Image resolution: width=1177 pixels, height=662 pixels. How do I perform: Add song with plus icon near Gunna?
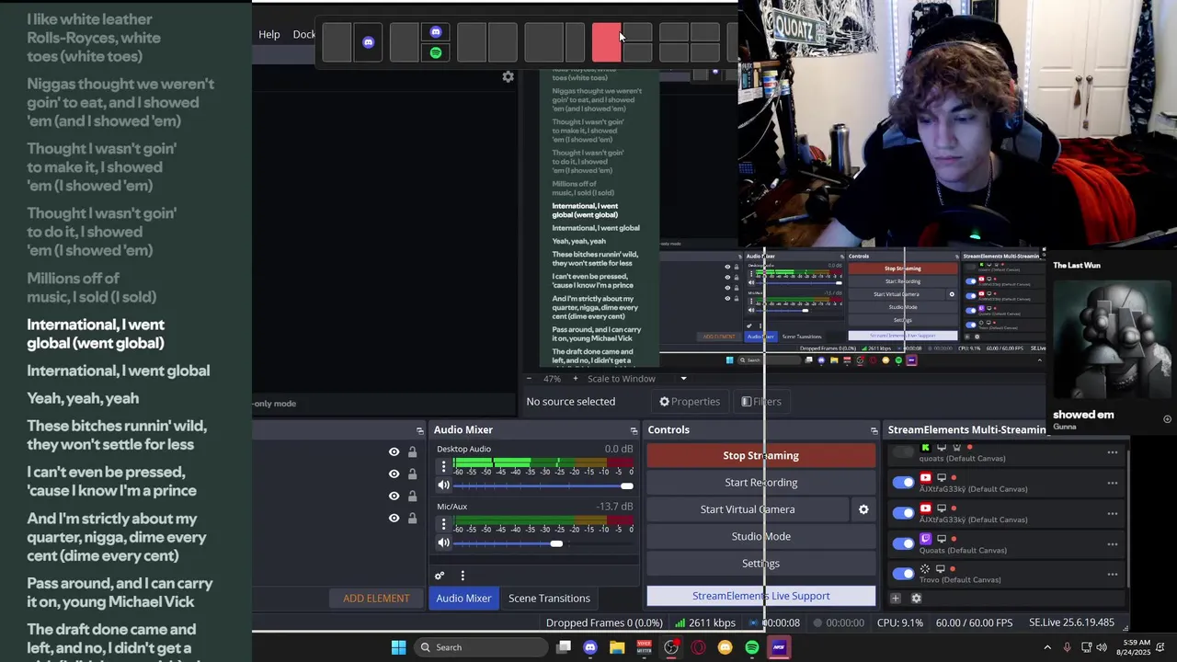[1167, 419]
